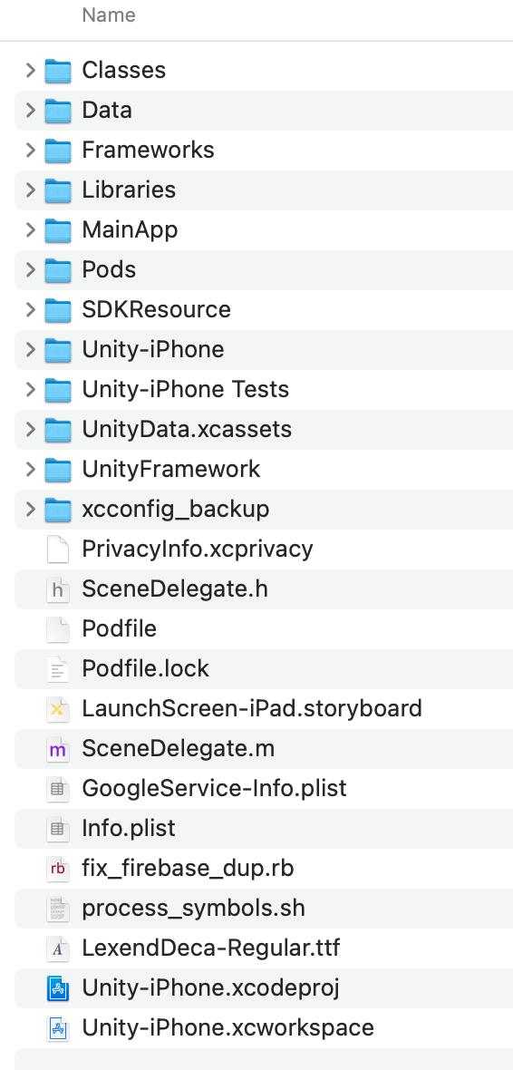
Task: Select the 'Classes' folder name
Action: pyautogui.click(x=124, y=71)
